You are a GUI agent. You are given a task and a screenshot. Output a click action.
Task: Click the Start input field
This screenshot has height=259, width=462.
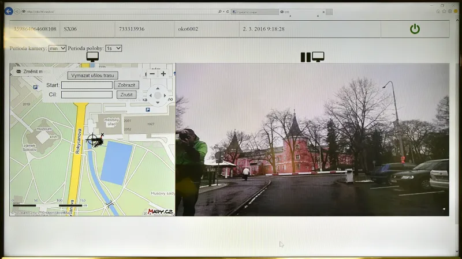tap(87, 85)
